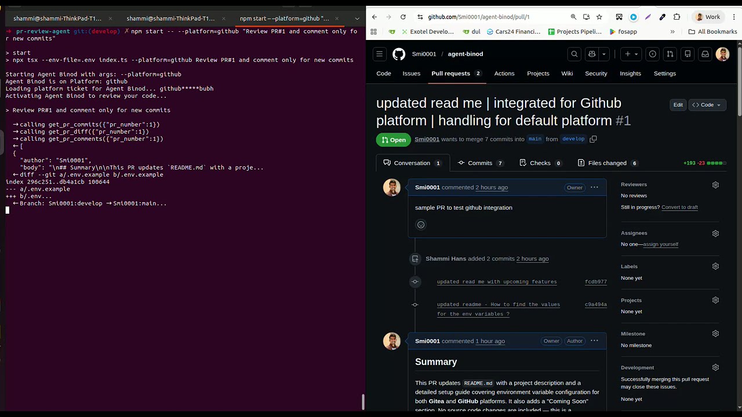The width and height of the screenshot is (742, 417).
Task: Bookmark this page with the star icon
Action: point(599,17)
